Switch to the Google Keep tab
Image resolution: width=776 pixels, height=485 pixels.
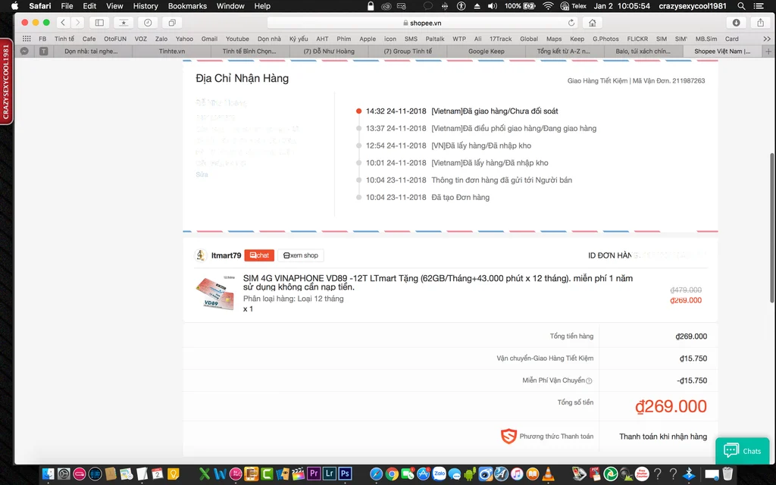click(x=486, y=51)
